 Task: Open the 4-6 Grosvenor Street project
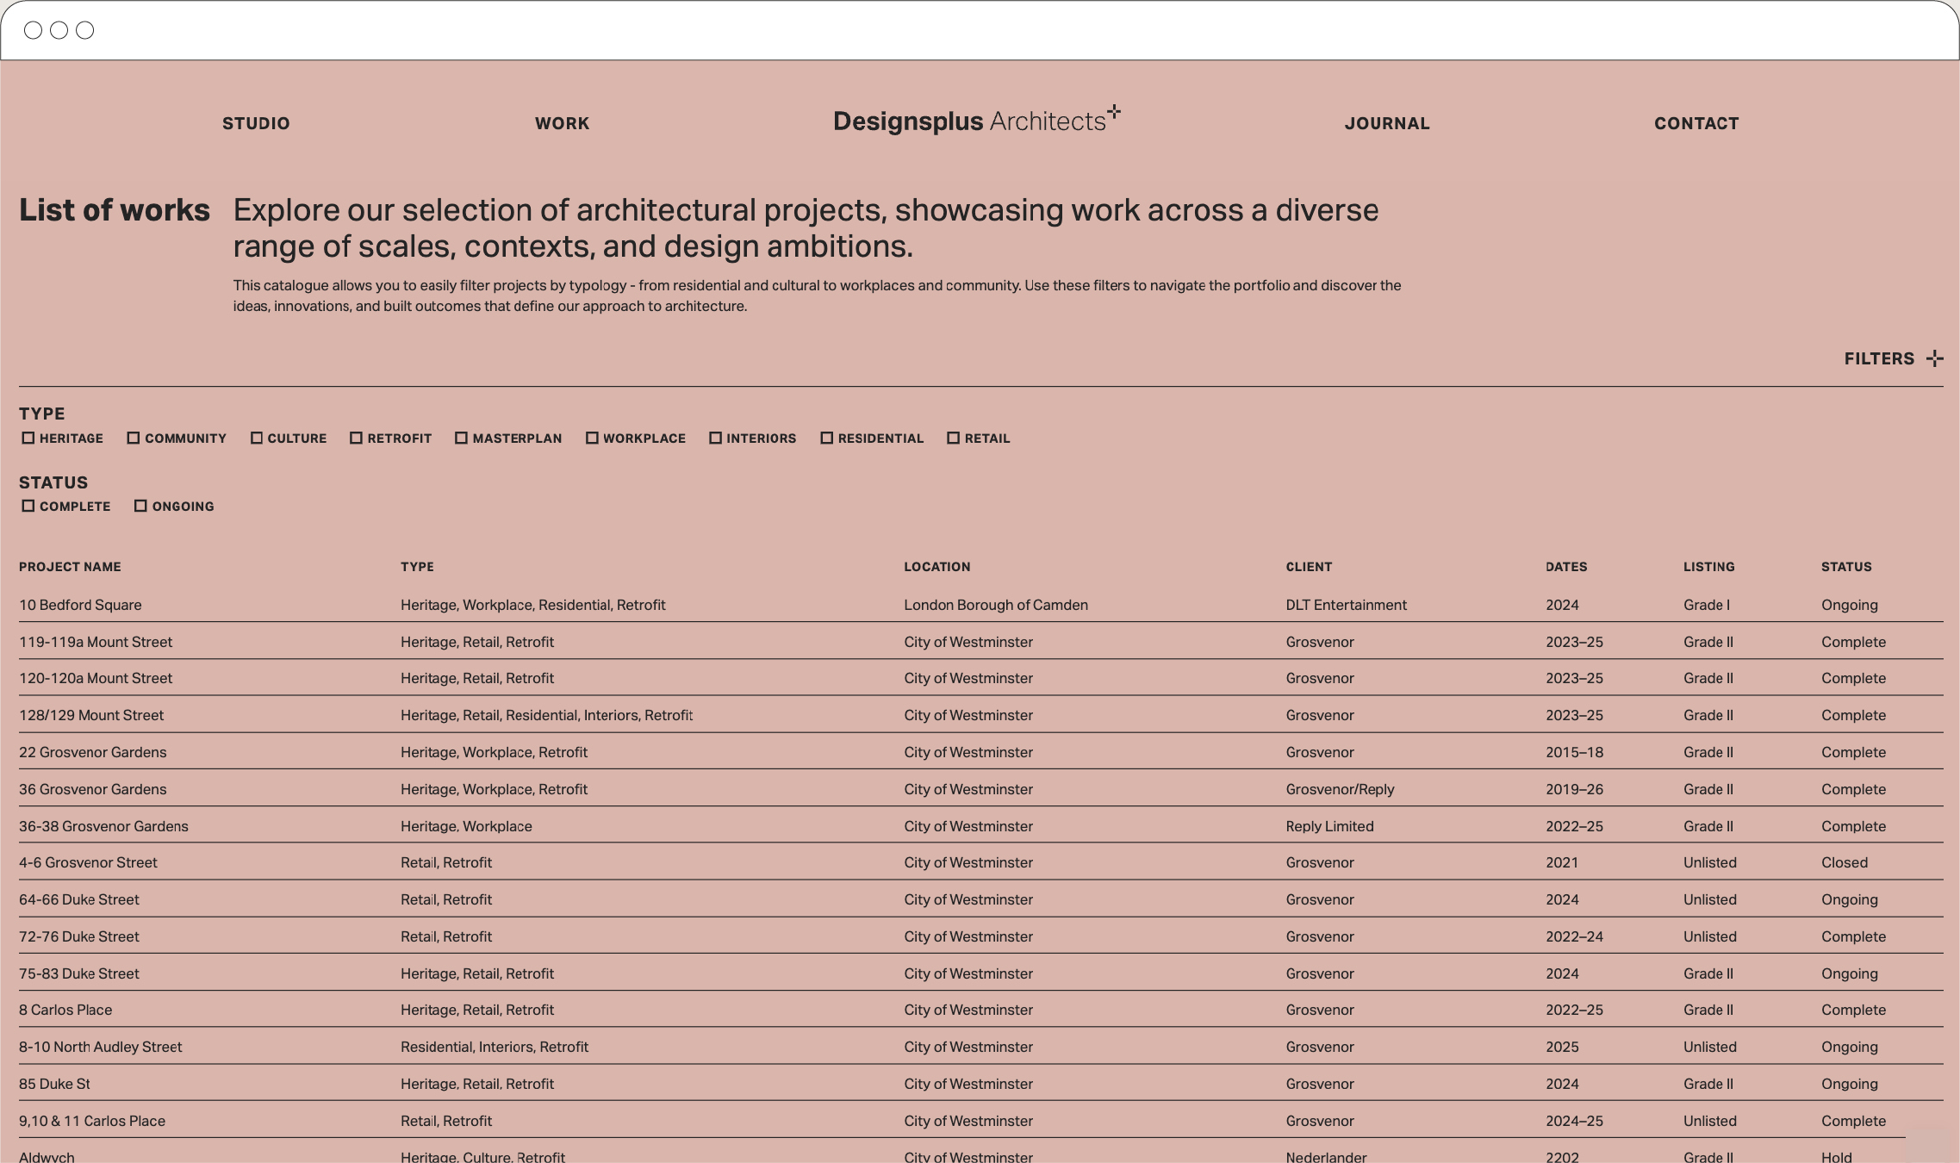(x=88, y=862)
